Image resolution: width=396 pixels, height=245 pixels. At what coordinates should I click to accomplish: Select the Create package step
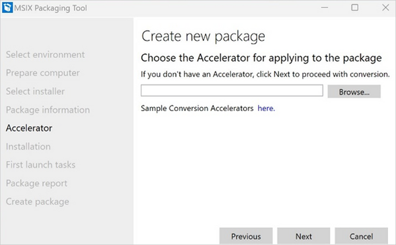pyautogui.click(x=38, y=202)
